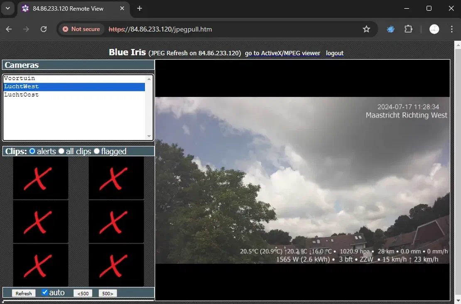This screenshot has height=304, width=461.
Task: Select the 'all clips' radio button
Action: (x=61, y=151)
